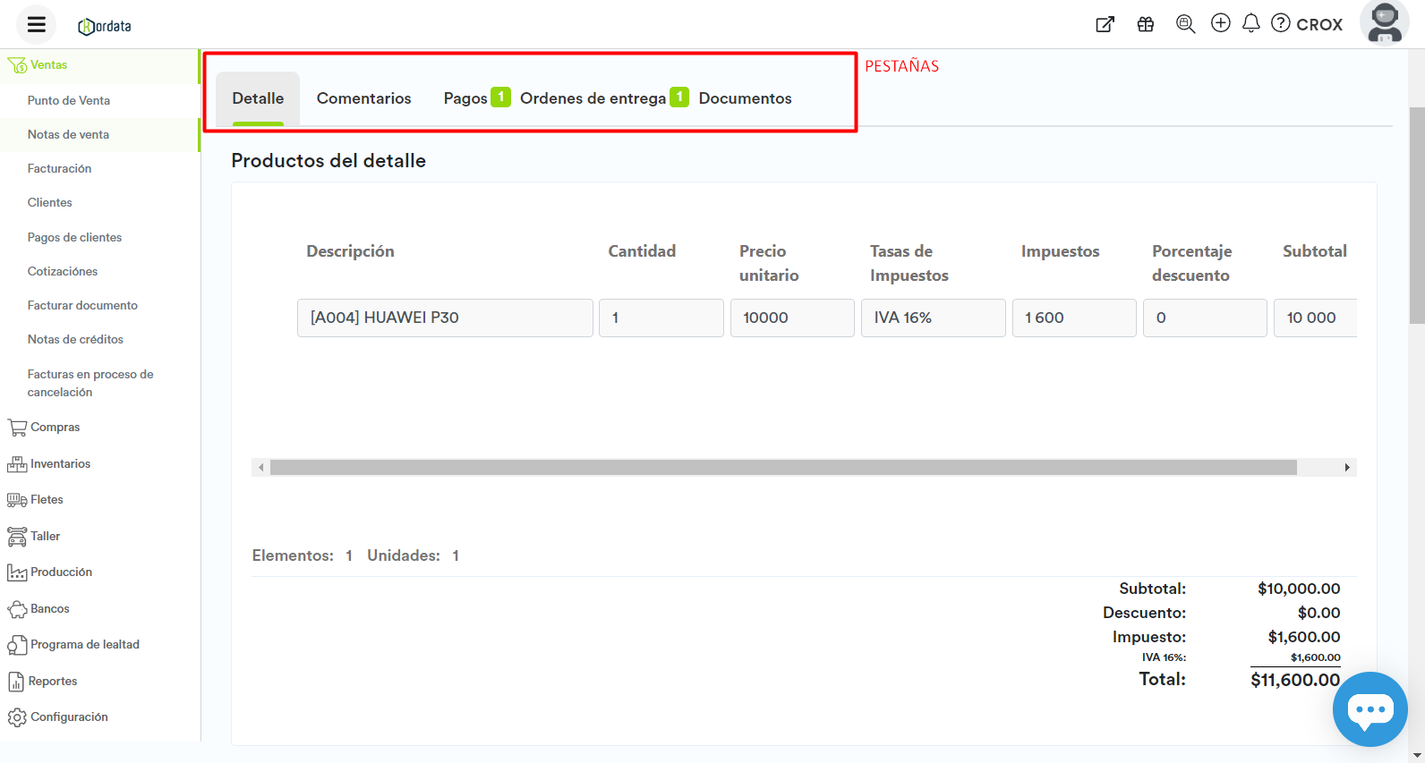Open Configuración in the sidebar

[68, 717]
